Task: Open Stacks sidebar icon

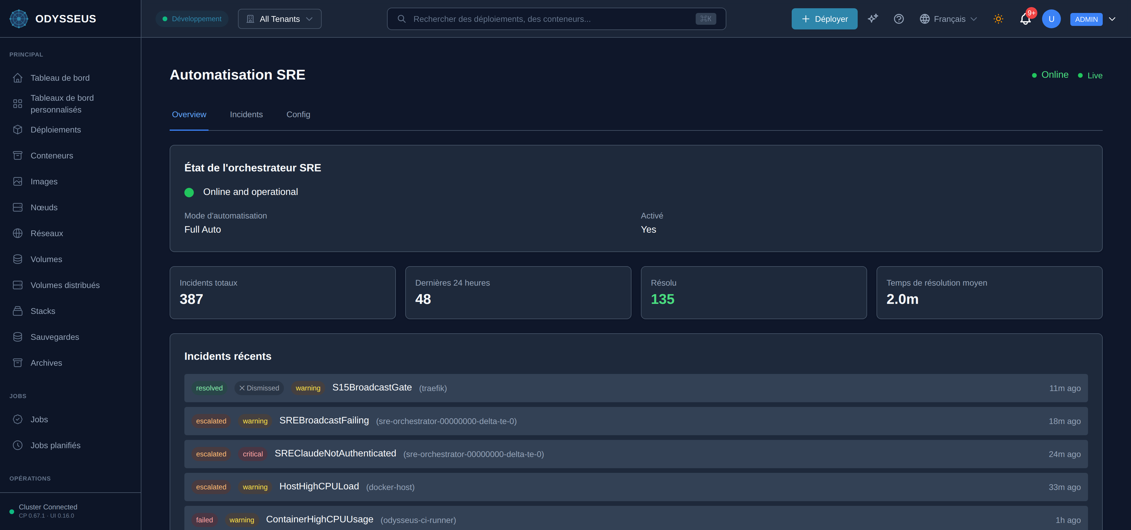Action: pos(18,311)
